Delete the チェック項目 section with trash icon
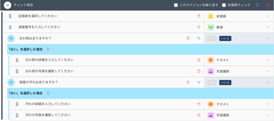Viewport: 274px width, 121px height. (x=268, y=5)
